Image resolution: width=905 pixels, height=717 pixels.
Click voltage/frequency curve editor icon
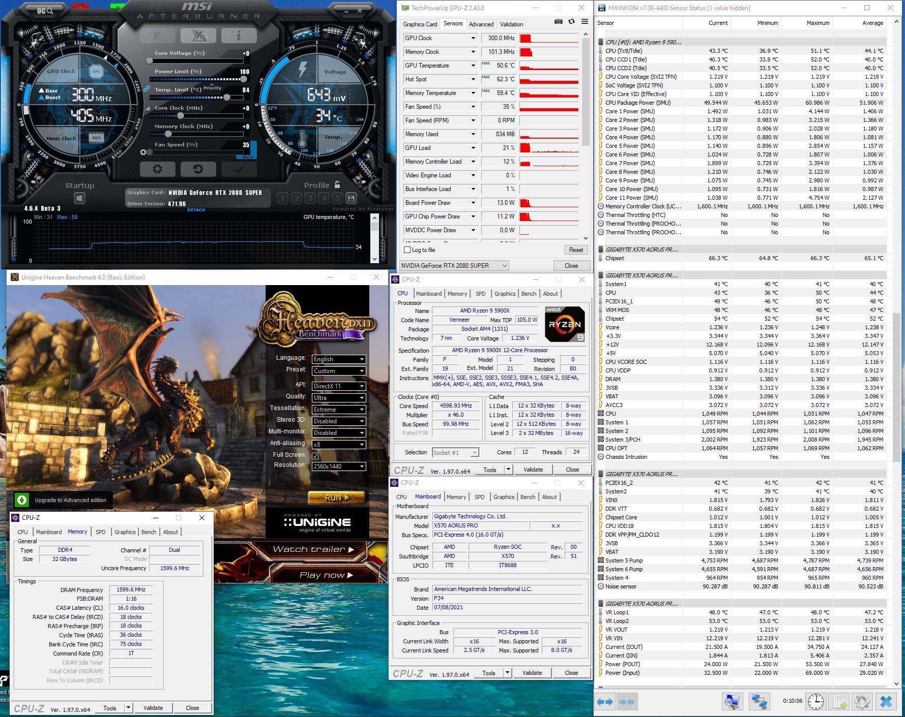148,108
